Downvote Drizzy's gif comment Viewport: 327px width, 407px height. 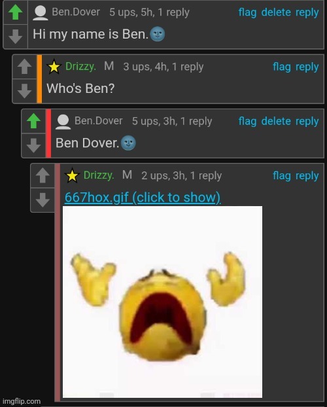[x=43, y=200]
